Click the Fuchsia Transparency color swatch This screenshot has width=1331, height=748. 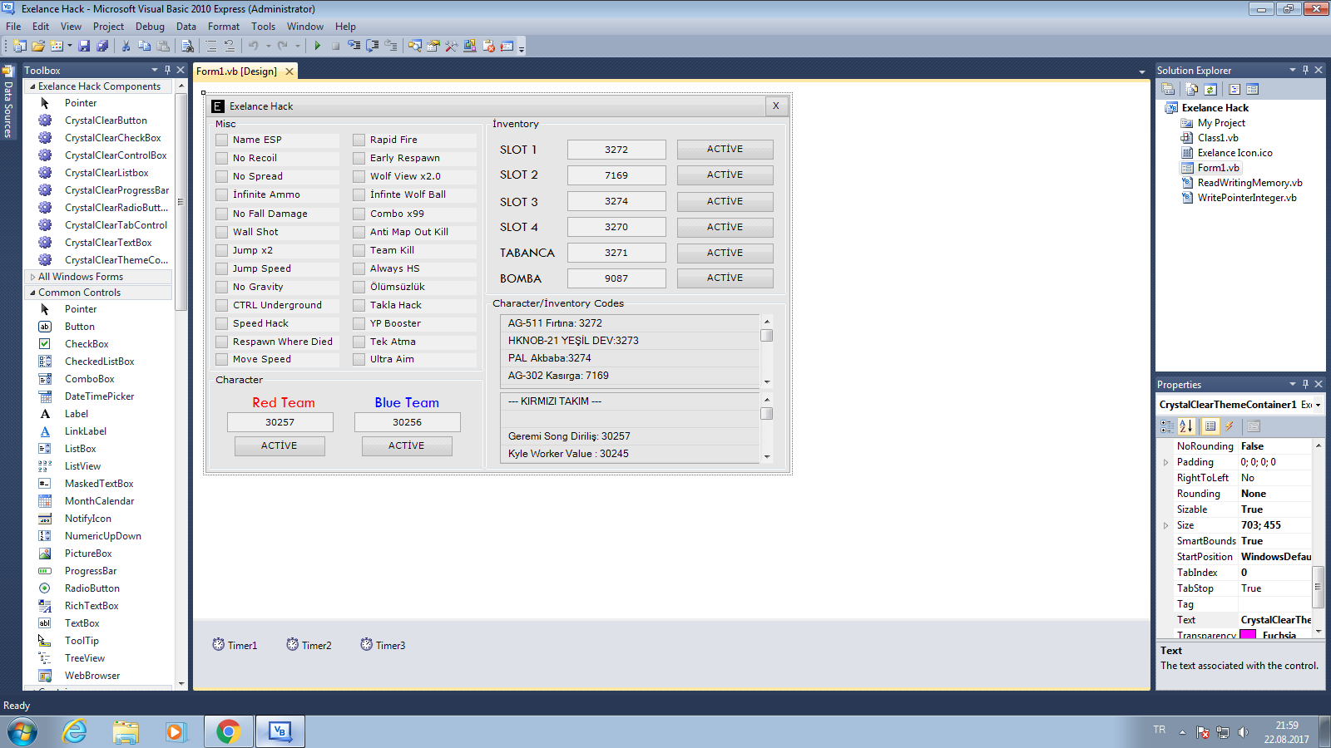1248,635
